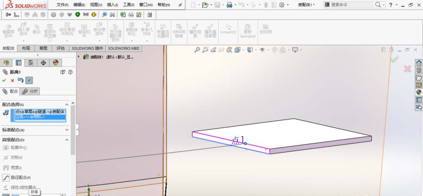423x196 pixels.
Task: Click the binoculars icon in the second toolbar
Action: (113, 14)
